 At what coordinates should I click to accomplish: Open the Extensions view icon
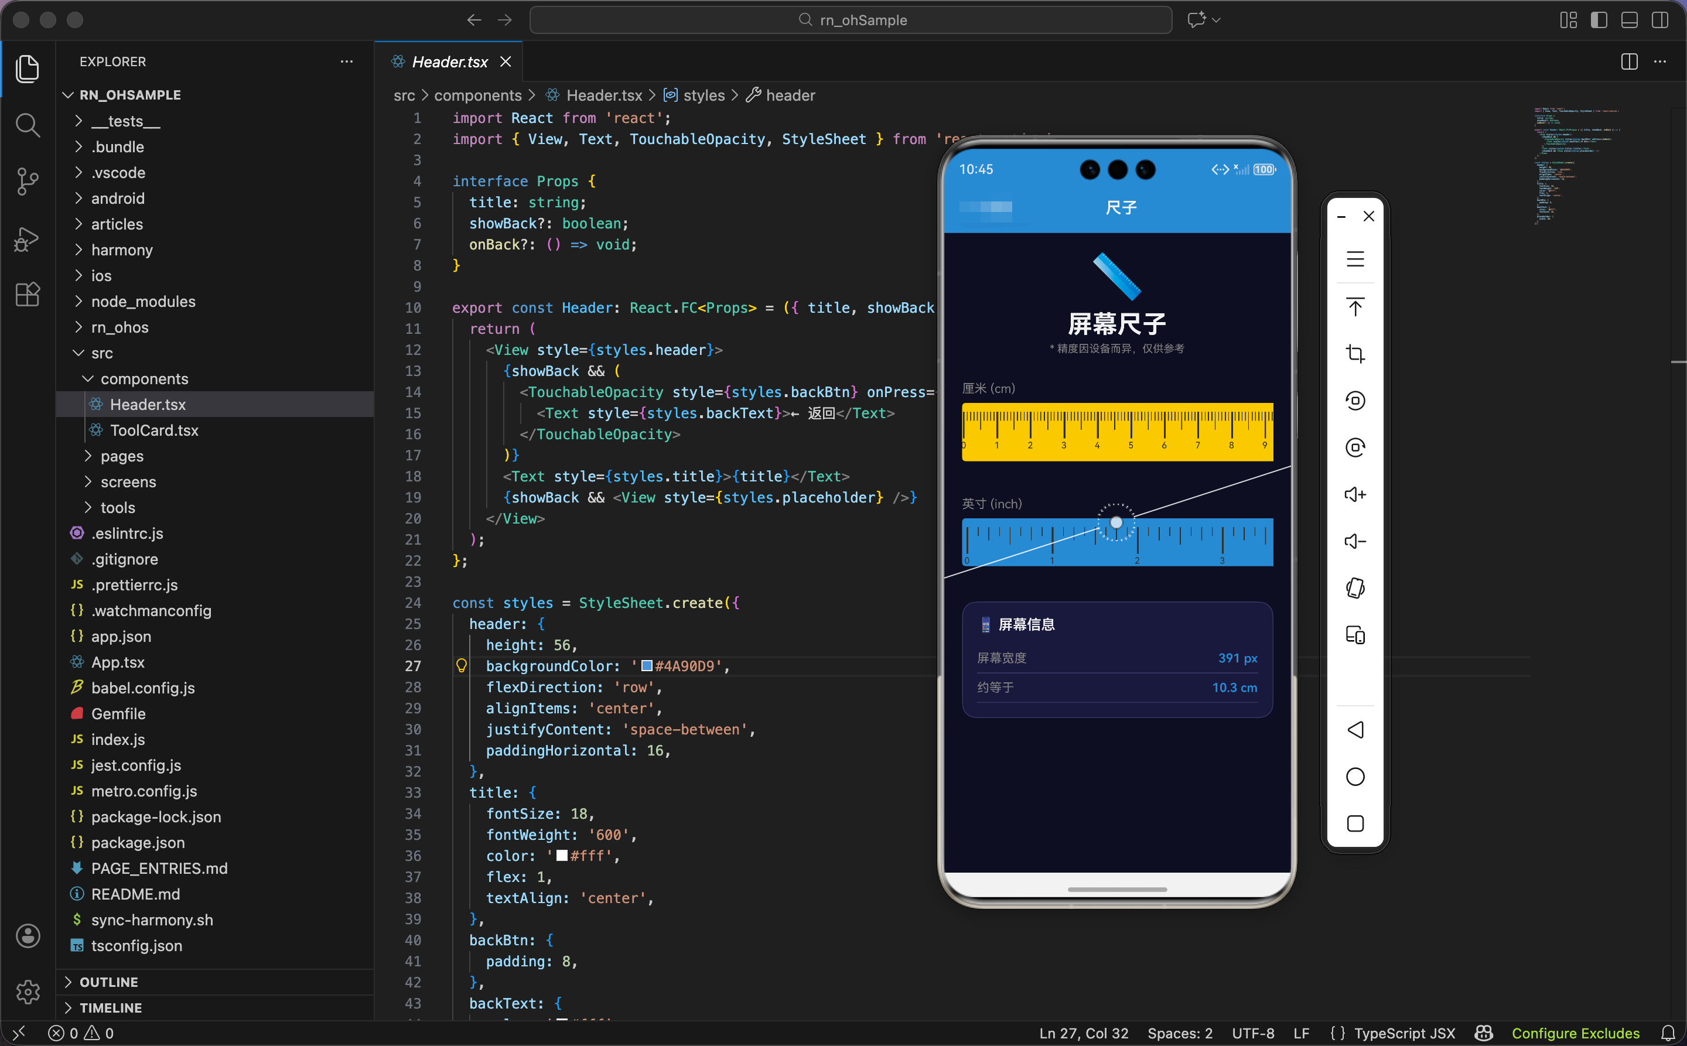pos(28,295)
